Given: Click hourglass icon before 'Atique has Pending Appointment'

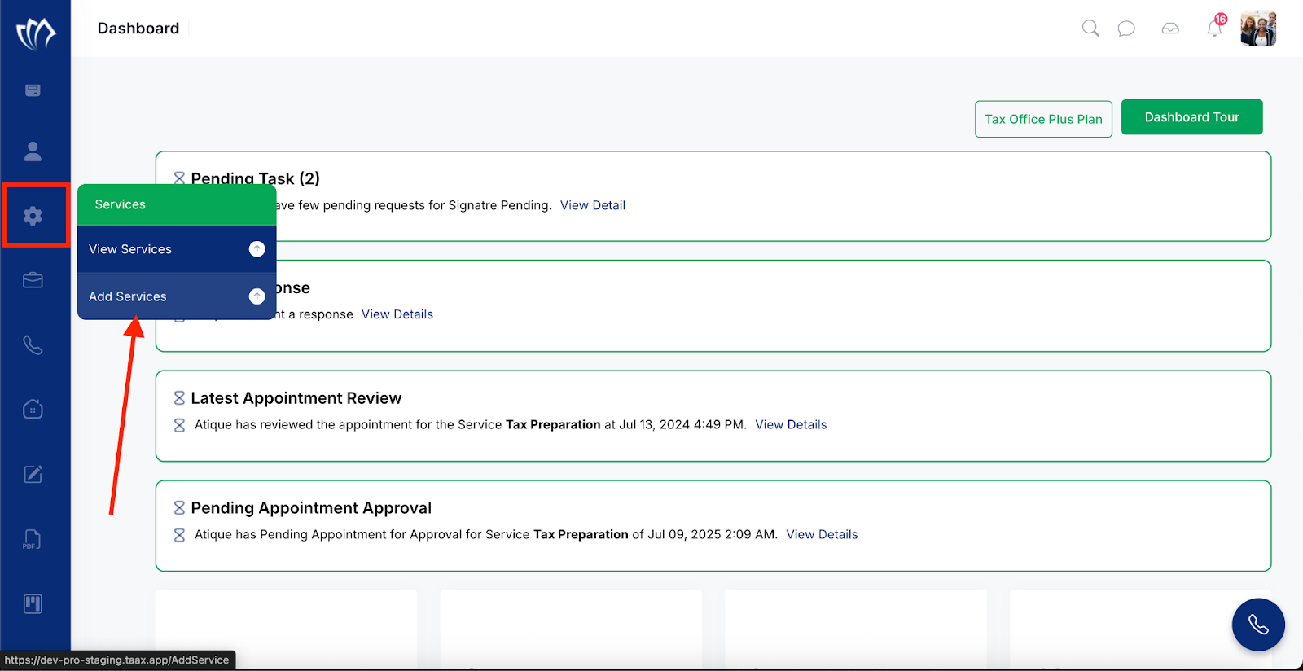Looking at the screenshot, I should pos(179,535).
